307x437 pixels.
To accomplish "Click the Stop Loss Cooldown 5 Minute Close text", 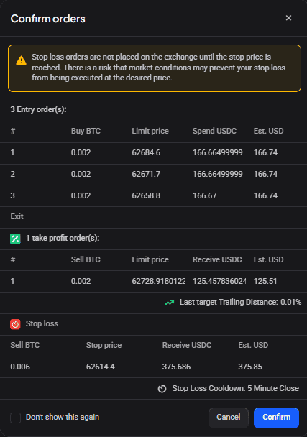I will tap(236, 389).
